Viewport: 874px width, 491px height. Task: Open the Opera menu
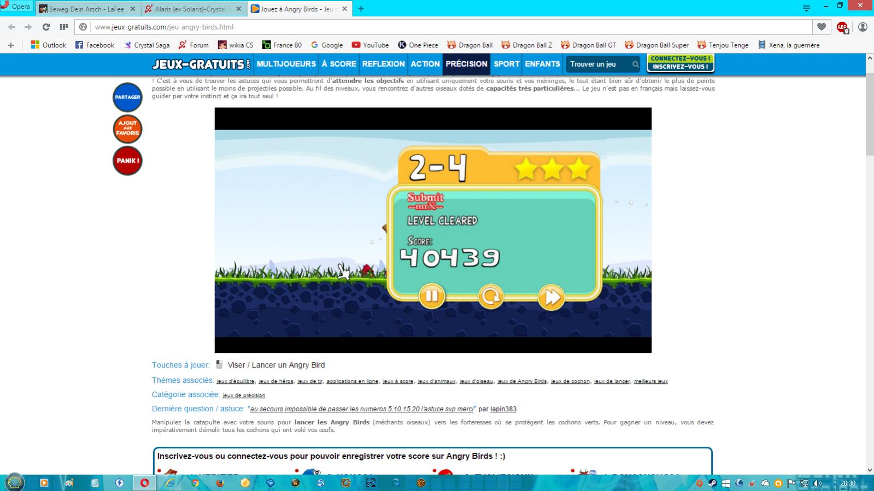16,7
